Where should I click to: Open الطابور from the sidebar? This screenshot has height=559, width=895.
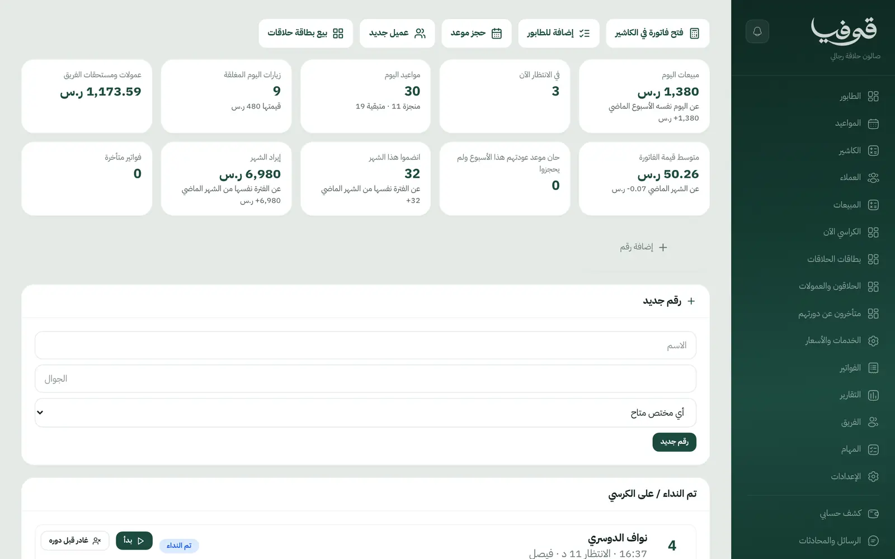859,96
